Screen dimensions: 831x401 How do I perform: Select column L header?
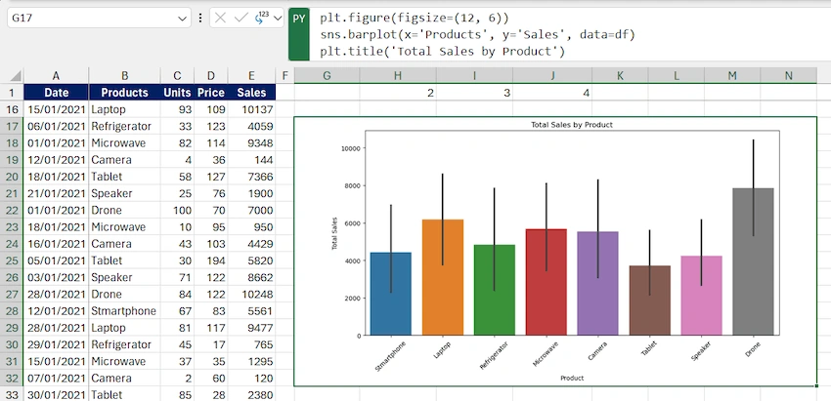pos(677,76)
